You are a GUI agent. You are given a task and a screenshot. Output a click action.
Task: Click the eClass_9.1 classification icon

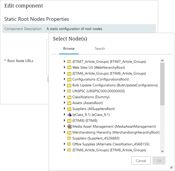click(x=69, y=115)
